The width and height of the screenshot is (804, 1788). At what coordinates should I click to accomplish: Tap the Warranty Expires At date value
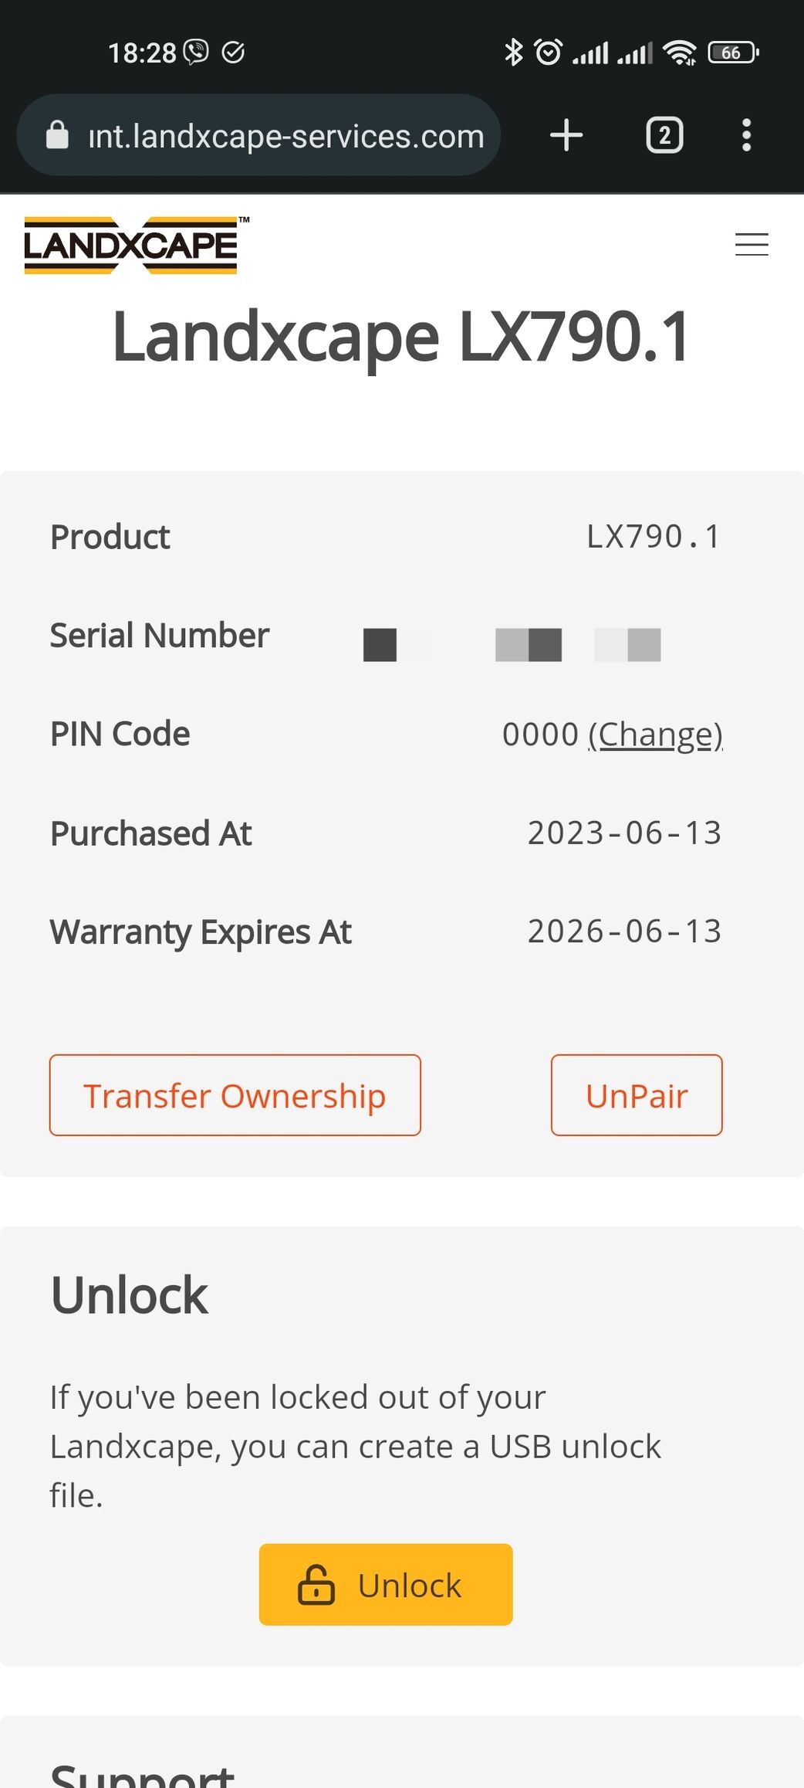pyautogui.click(x=624, y=931)
